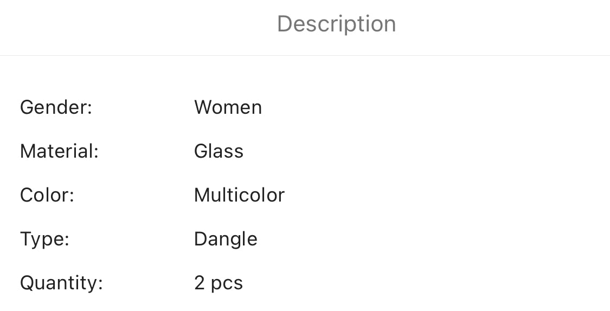610x311 pixels.
Task: Click the colon after Gender
Action: [x=90, y=109]
